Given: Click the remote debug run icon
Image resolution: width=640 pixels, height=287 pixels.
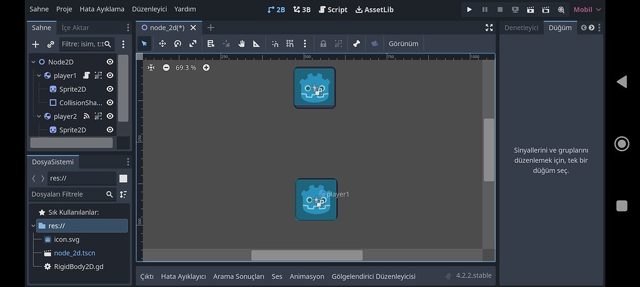Looking at the screenshot, I should point(515,9).
